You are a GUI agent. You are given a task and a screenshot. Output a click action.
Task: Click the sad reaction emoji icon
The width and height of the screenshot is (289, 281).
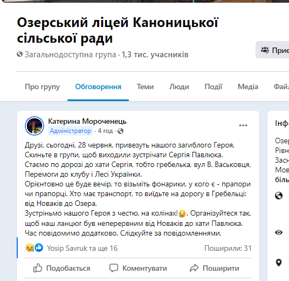point(30,247)
